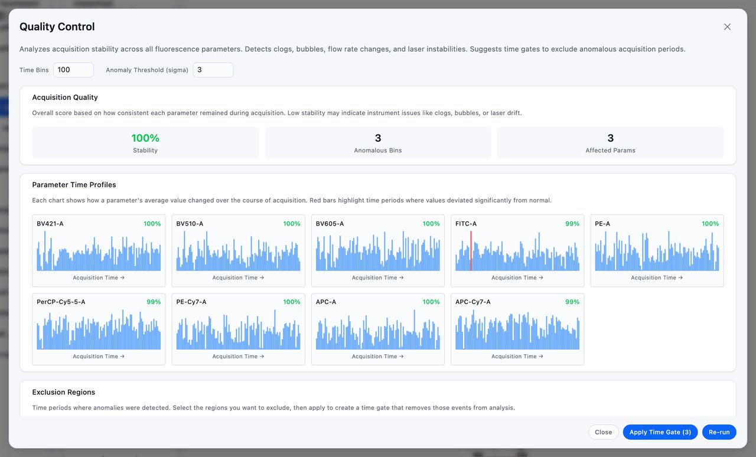The height and width of the screenshot is (457, 756).
Task: Click the 99% score on FITC-A
Action: 572,224
